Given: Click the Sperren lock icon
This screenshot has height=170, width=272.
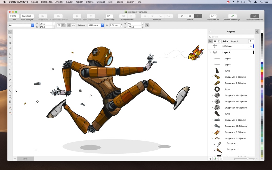Looking at the screenshot, I should pyautogui.click(x=77, y=16).
